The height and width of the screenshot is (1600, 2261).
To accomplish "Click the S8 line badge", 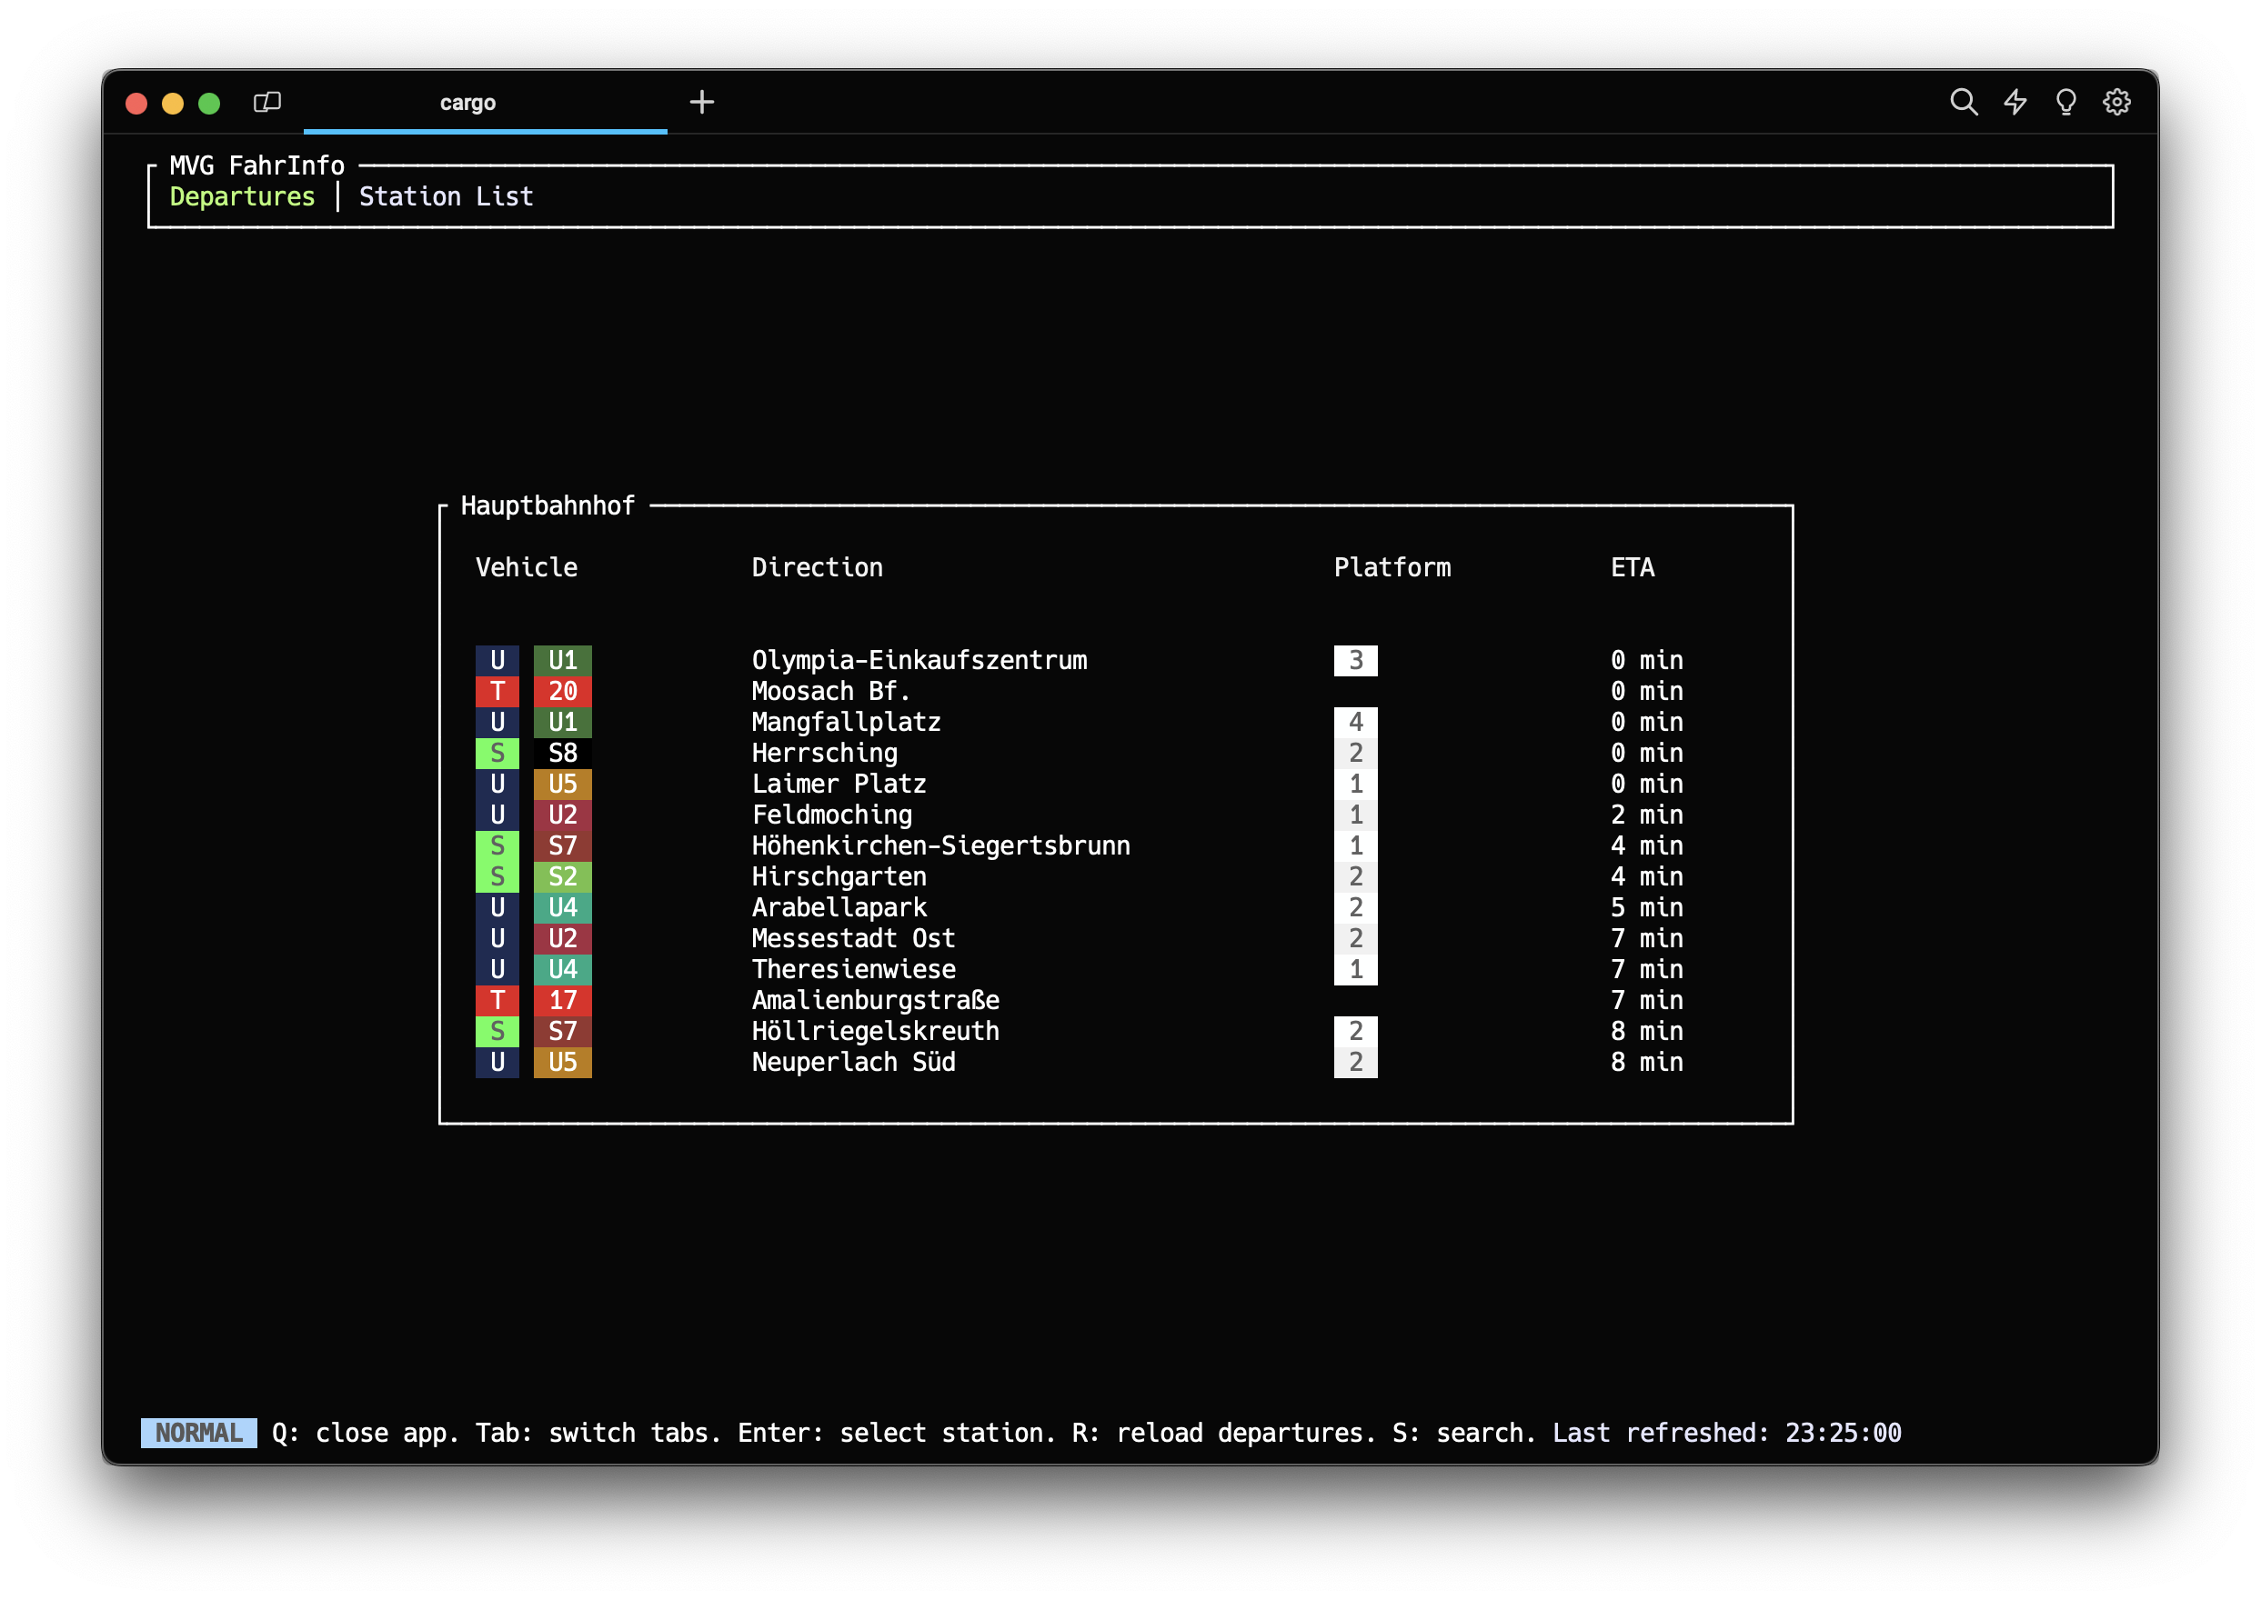I will [x=562, y=754].
